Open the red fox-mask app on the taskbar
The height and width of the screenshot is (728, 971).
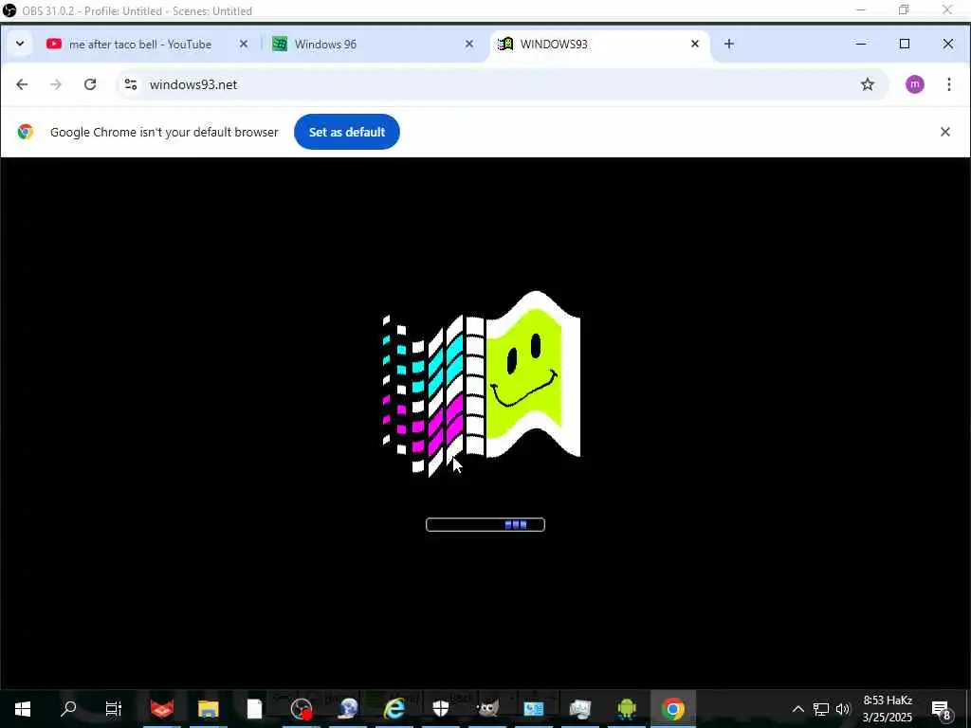point(162,709)
